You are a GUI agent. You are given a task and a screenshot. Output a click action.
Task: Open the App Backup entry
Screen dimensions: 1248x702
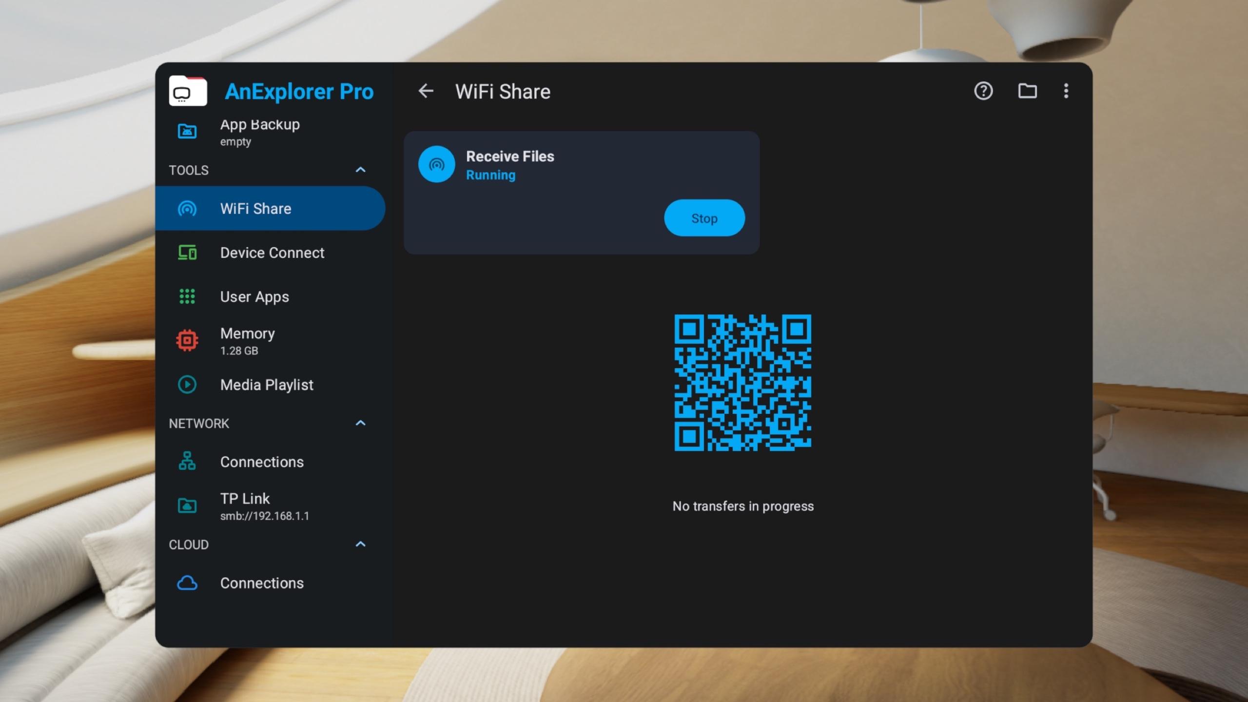(259, 132)
